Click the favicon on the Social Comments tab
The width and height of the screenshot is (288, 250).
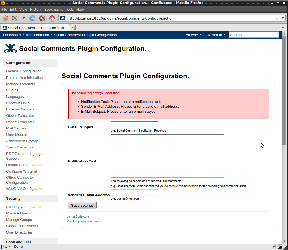(4, 27)
